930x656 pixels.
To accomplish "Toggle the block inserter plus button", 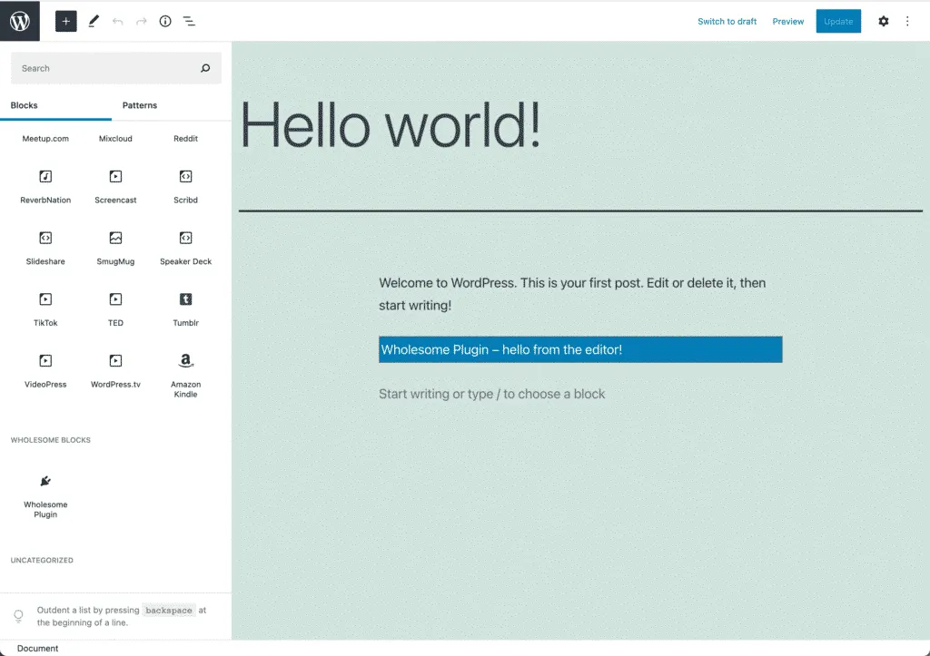I will pyautogui.click(x=65, y=22).
